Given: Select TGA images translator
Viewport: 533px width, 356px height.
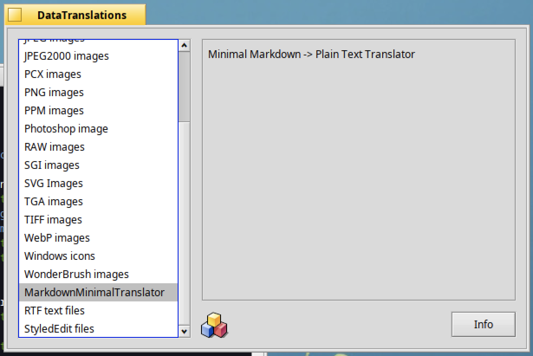Looking at the screenshot, I should coord(53,202).
